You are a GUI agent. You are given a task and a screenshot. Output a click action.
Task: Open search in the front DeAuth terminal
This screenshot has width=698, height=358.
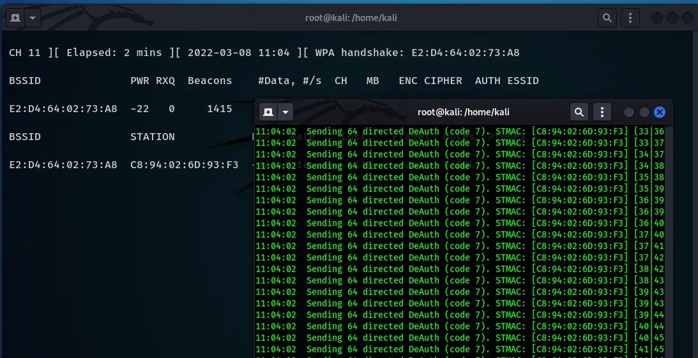point(579,112)
